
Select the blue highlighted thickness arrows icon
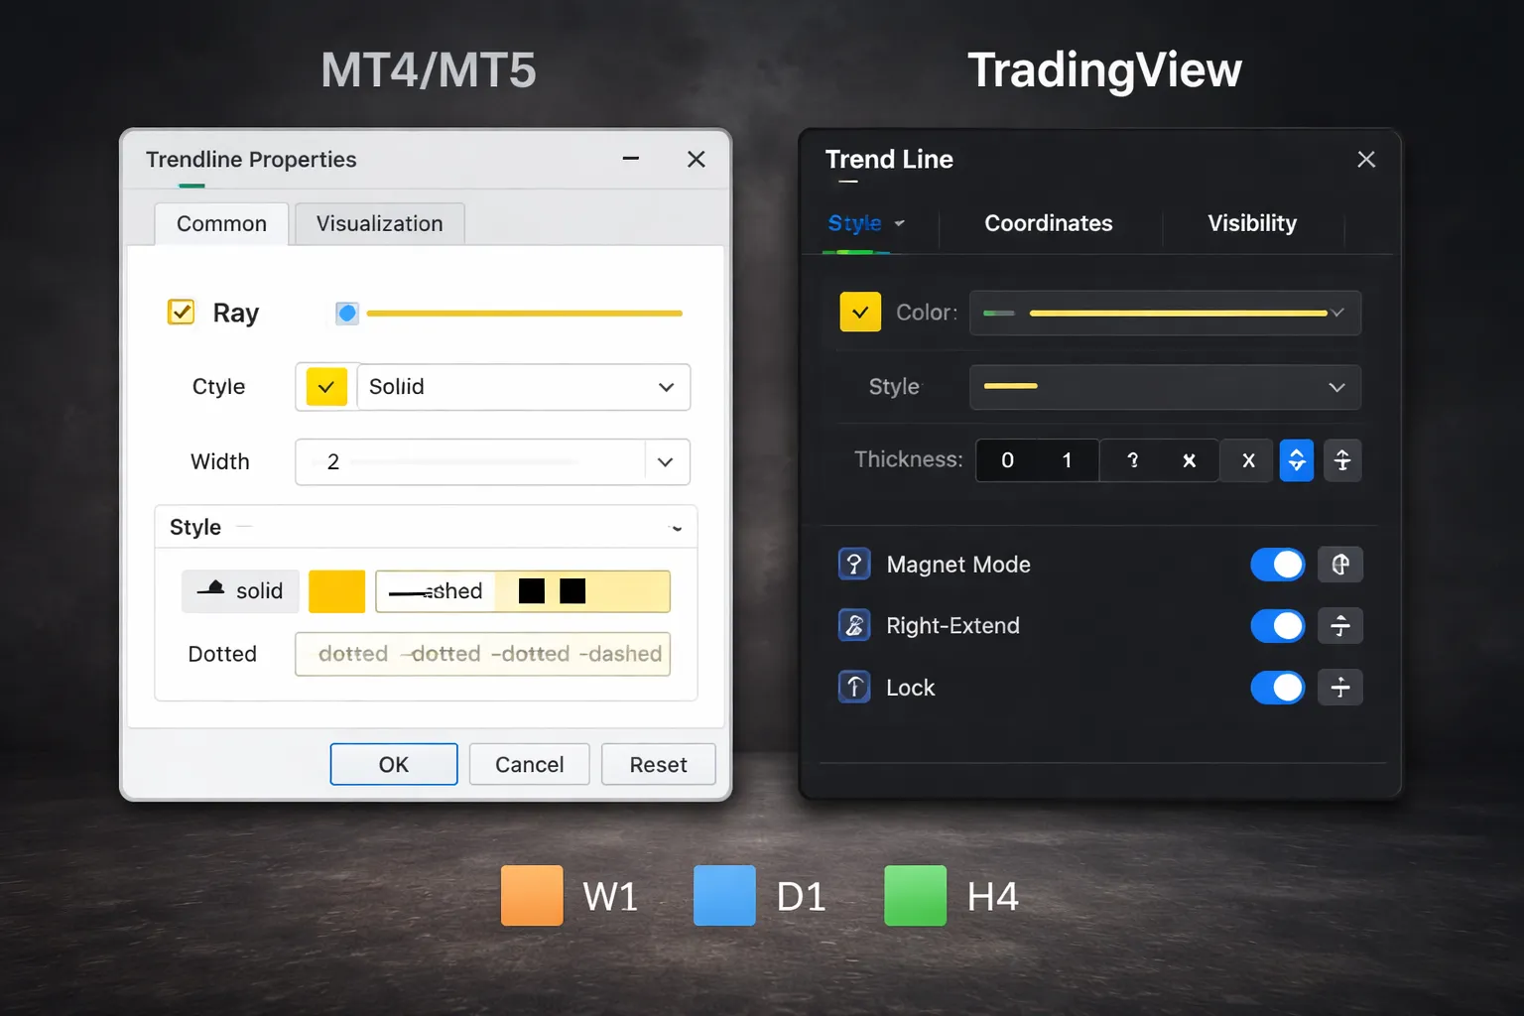tap(1297, 460)
